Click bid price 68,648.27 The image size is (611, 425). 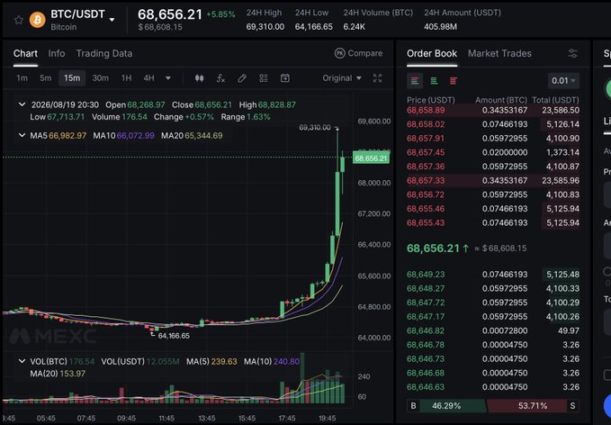tap(426, 288)
